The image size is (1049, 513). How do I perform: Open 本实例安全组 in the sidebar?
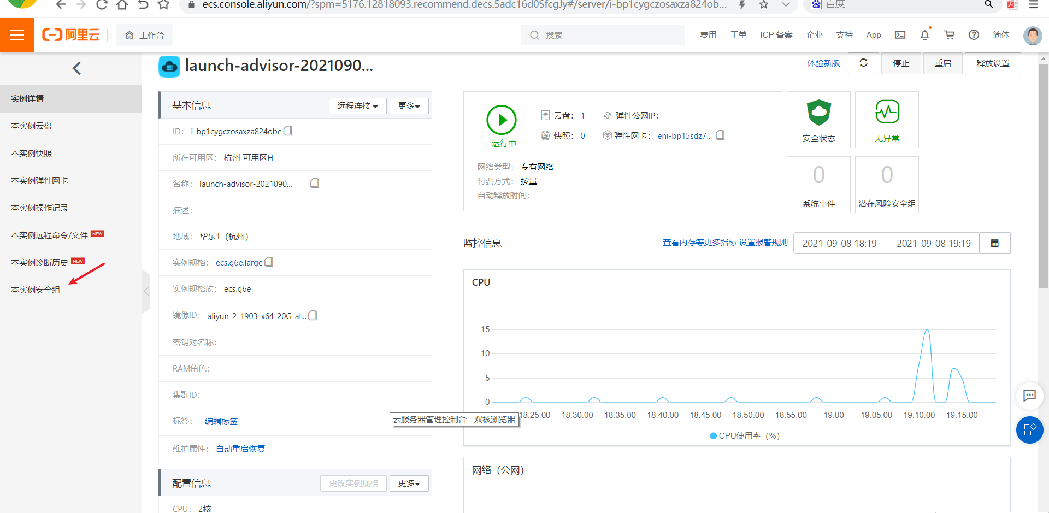71,290
